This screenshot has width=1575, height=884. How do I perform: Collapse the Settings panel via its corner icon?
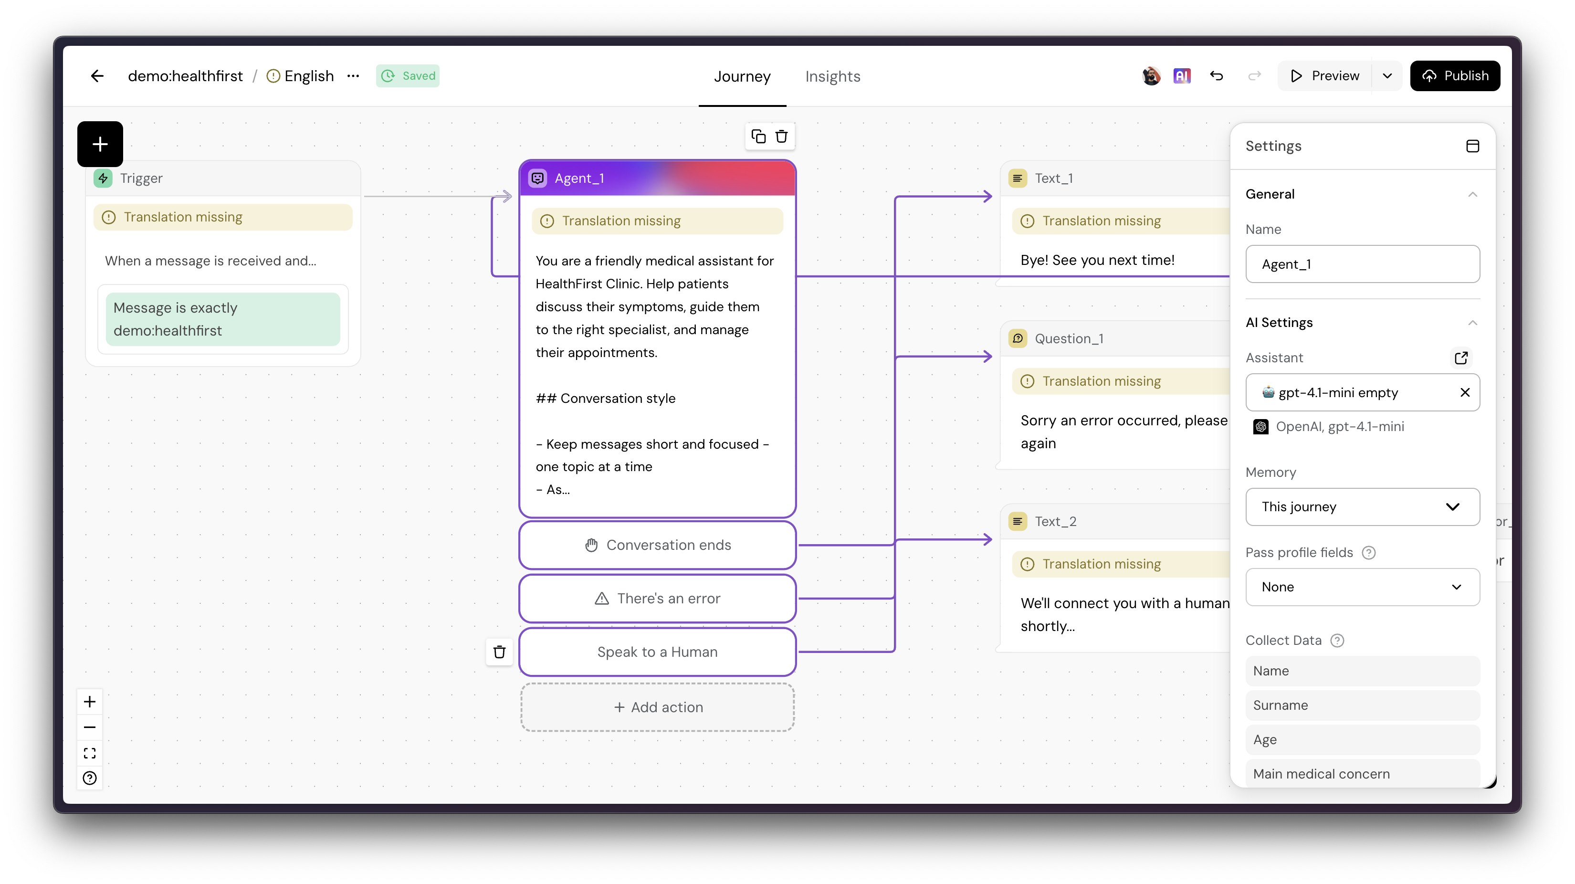[1472, 146]
